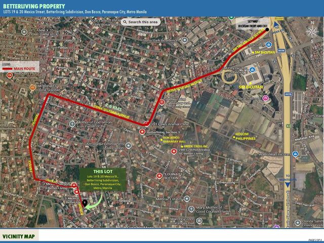Select the Siena Park Residences pin

click(185, 40)
